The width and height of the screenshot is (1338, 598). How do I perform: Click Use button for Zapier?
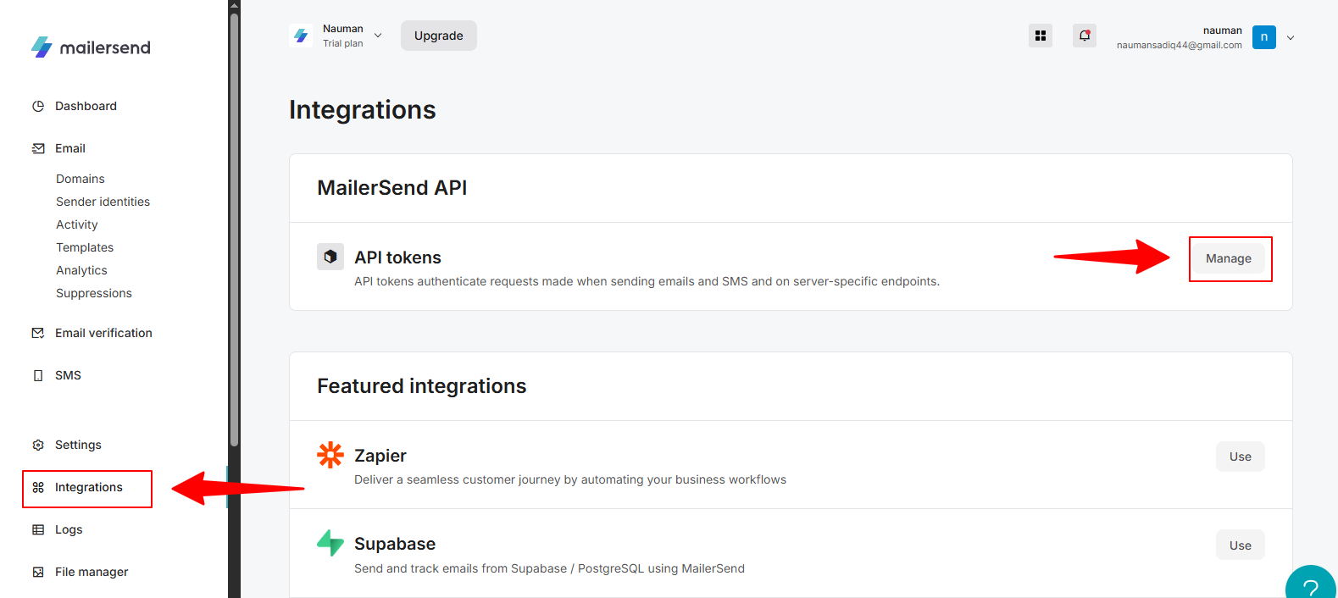1240,457
